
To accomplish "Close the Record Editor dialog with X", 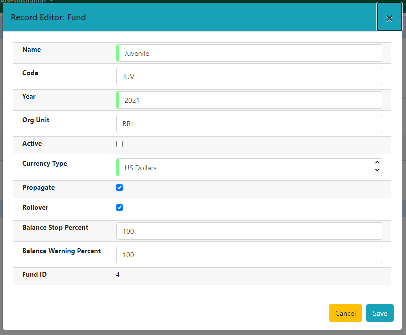I will [x=389, y=18].
